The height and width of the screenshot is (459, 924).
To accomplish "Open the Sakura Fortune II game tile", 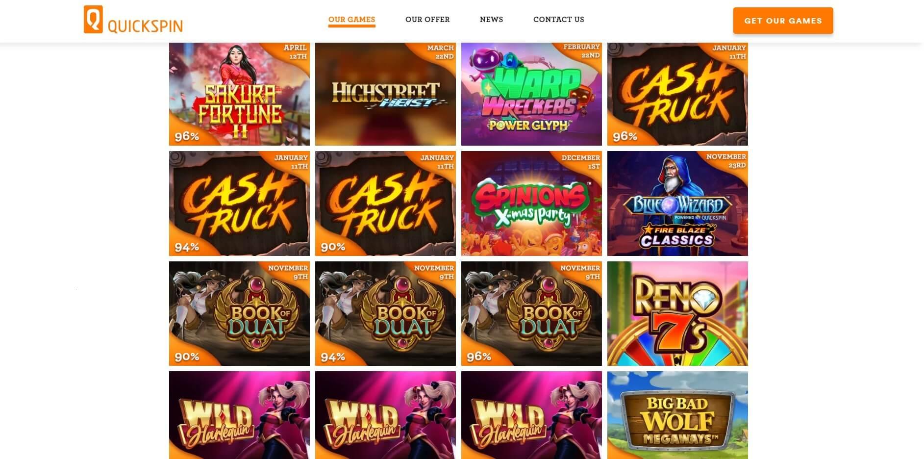I will tap(239, 94).
